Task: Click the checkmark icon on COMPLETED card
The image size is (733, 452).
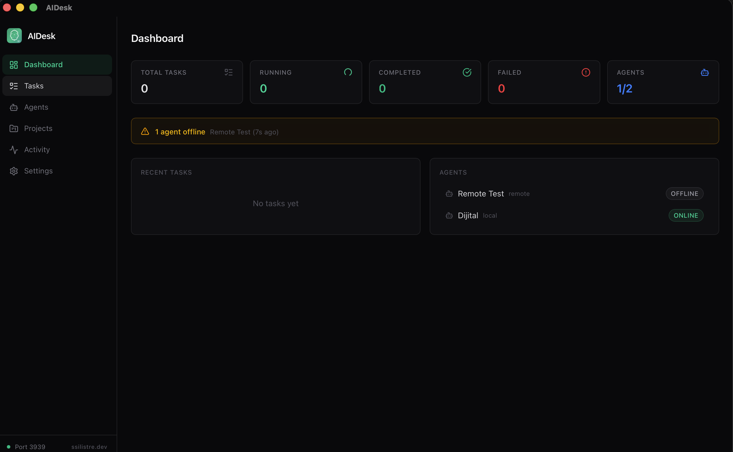Action: point(467,72)
